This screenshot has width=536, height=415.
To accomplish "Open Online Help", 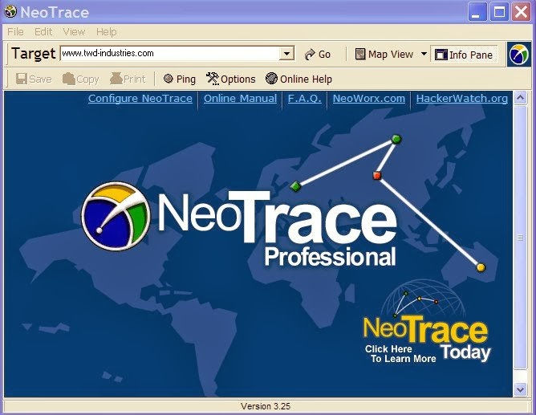I will pyautogui.click(x=298, y=79).
